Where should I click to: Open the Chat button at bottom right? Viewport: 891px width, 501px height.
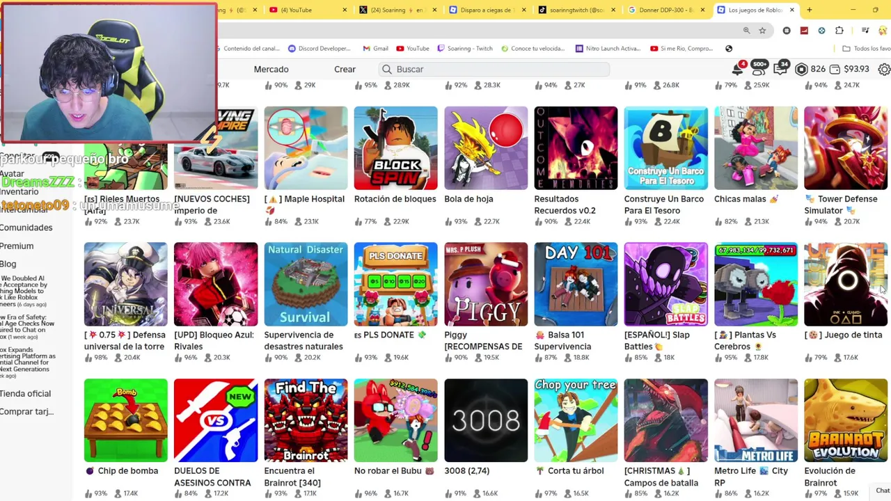(882, 491)
